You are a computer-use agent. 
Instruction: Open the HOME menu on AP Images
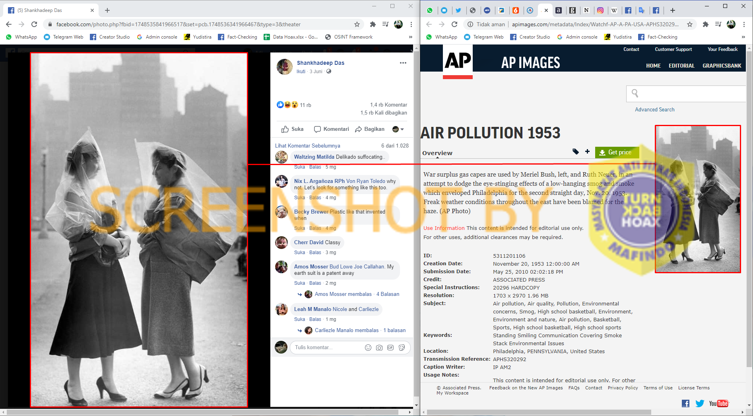coord(653,66)
